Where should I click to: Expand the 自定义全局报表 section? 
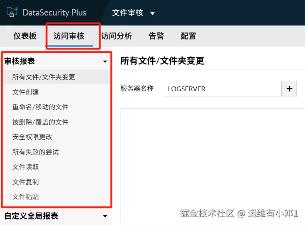[x=105, y=216]
